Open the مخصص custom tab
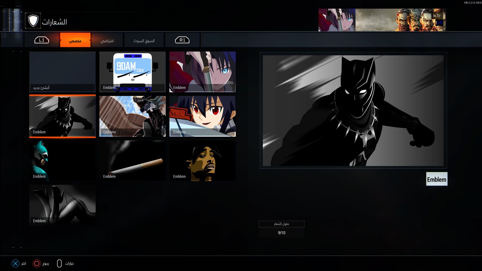482x271 pixels. tap(75, 40)
